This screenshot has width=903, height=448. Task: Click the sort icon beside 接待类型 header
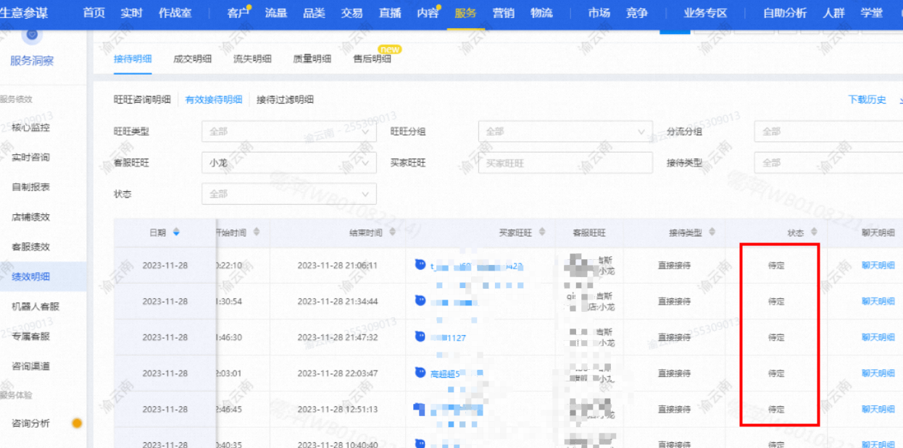point(712,232)
